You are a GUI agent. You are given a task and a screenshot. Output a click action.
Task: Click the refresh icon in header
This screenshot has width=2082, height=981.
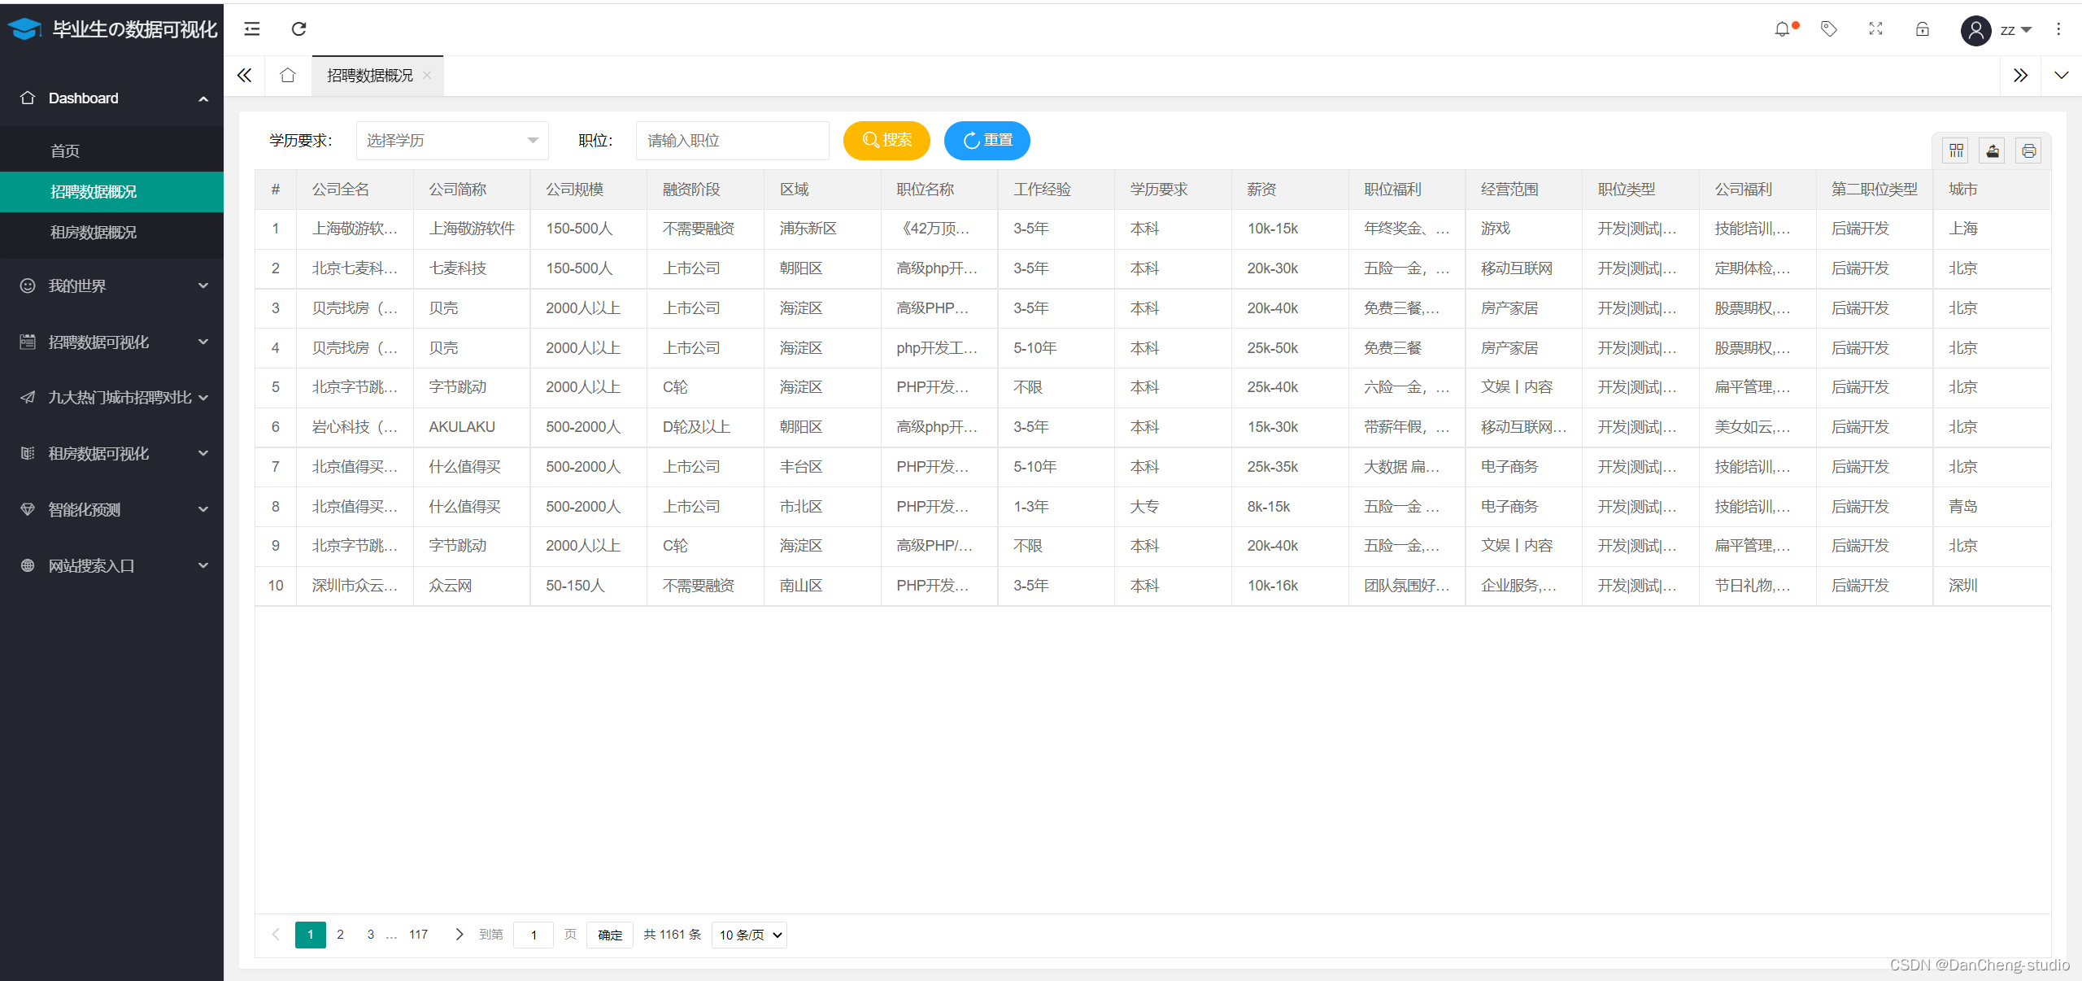tap(298, 29)
